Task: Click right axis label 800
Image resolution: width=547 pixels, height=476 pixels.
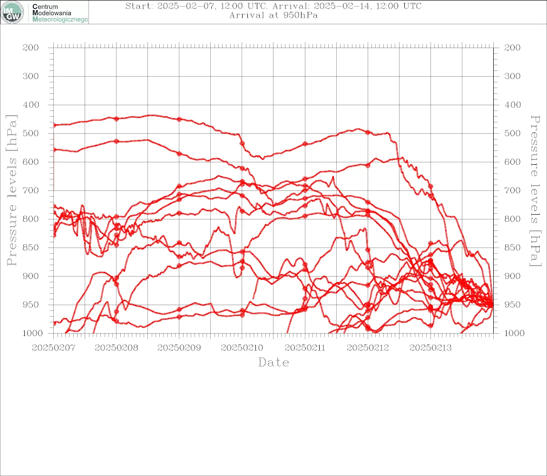Action: coord(512,219)
